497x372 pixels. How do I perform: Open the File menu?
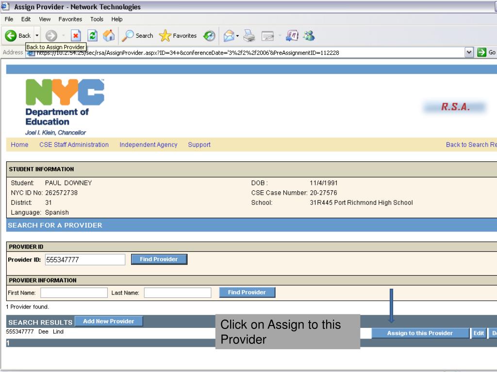[9, 19]
